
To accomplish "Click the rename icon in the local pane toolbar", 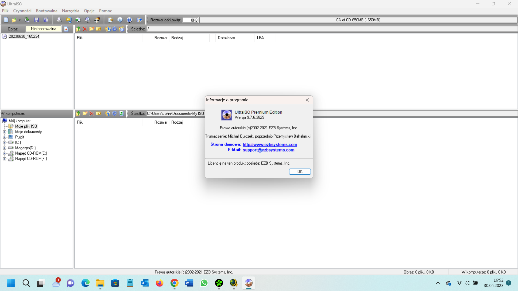I will (x=98, y=114).
